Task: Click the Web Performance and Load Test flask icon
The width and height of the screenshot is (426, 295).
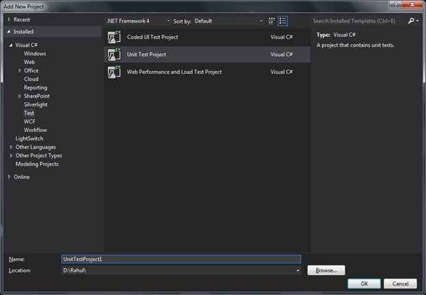Action: click(x=114, y=72)
